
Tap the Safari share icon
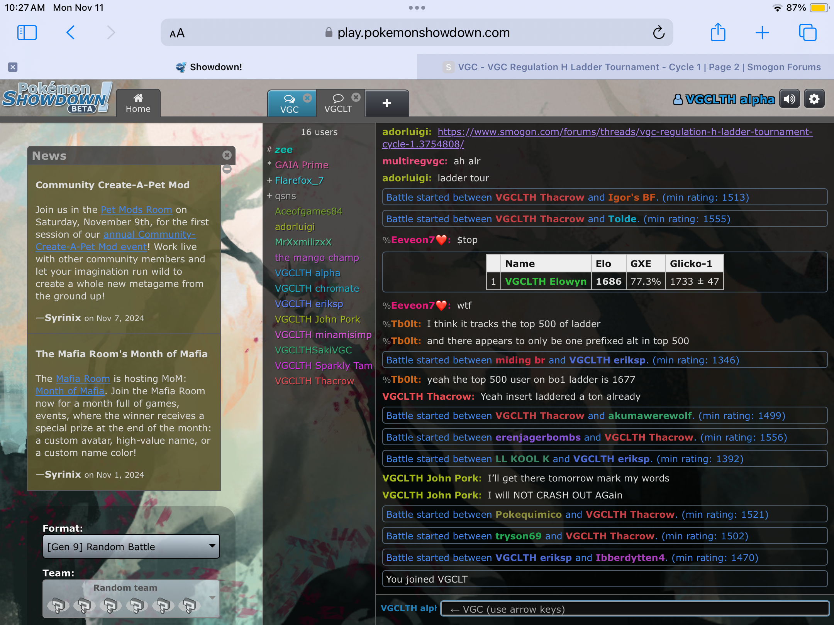718,33
